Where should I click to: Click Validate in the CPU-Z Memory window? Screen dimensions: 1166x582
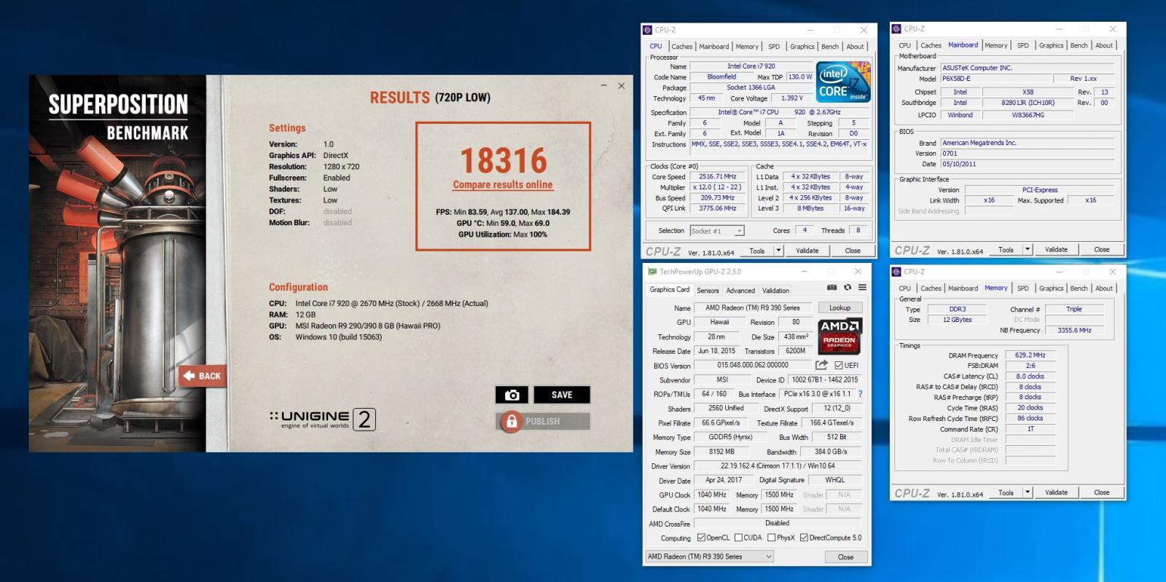coord(1056,492)
